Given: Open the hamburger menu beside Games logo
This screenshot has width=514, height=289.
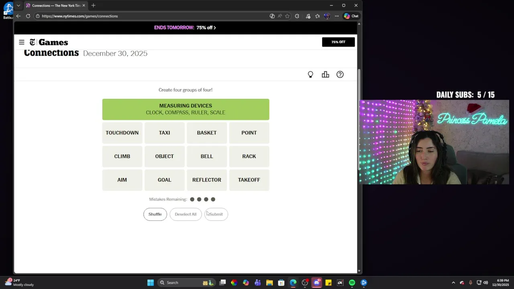Looking at the screenshot, I should 22,42.
